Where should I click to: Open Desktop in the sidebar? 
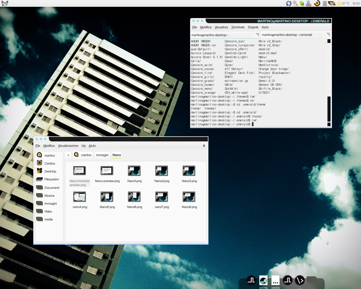pyautogui.click(x=49, y=171)
